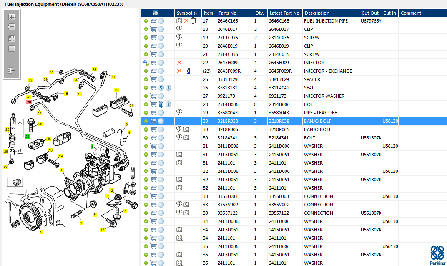Click the S supersession icon on SEAL row

[x=161, y=88]
